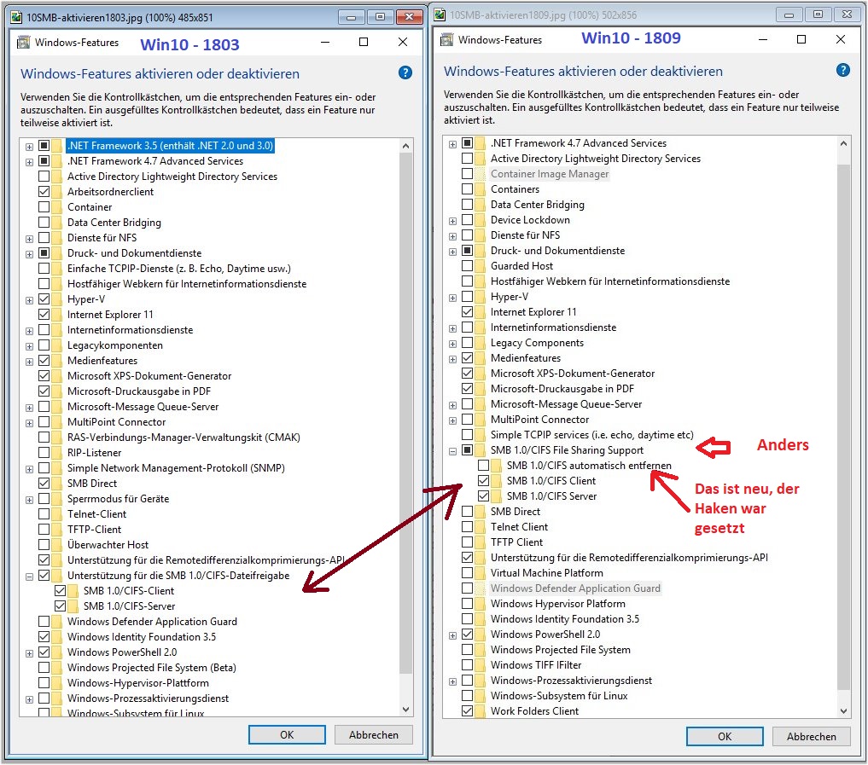Click Windows-Features title icon in 1809 window
The image size is (868, 765).
[446, 40]
